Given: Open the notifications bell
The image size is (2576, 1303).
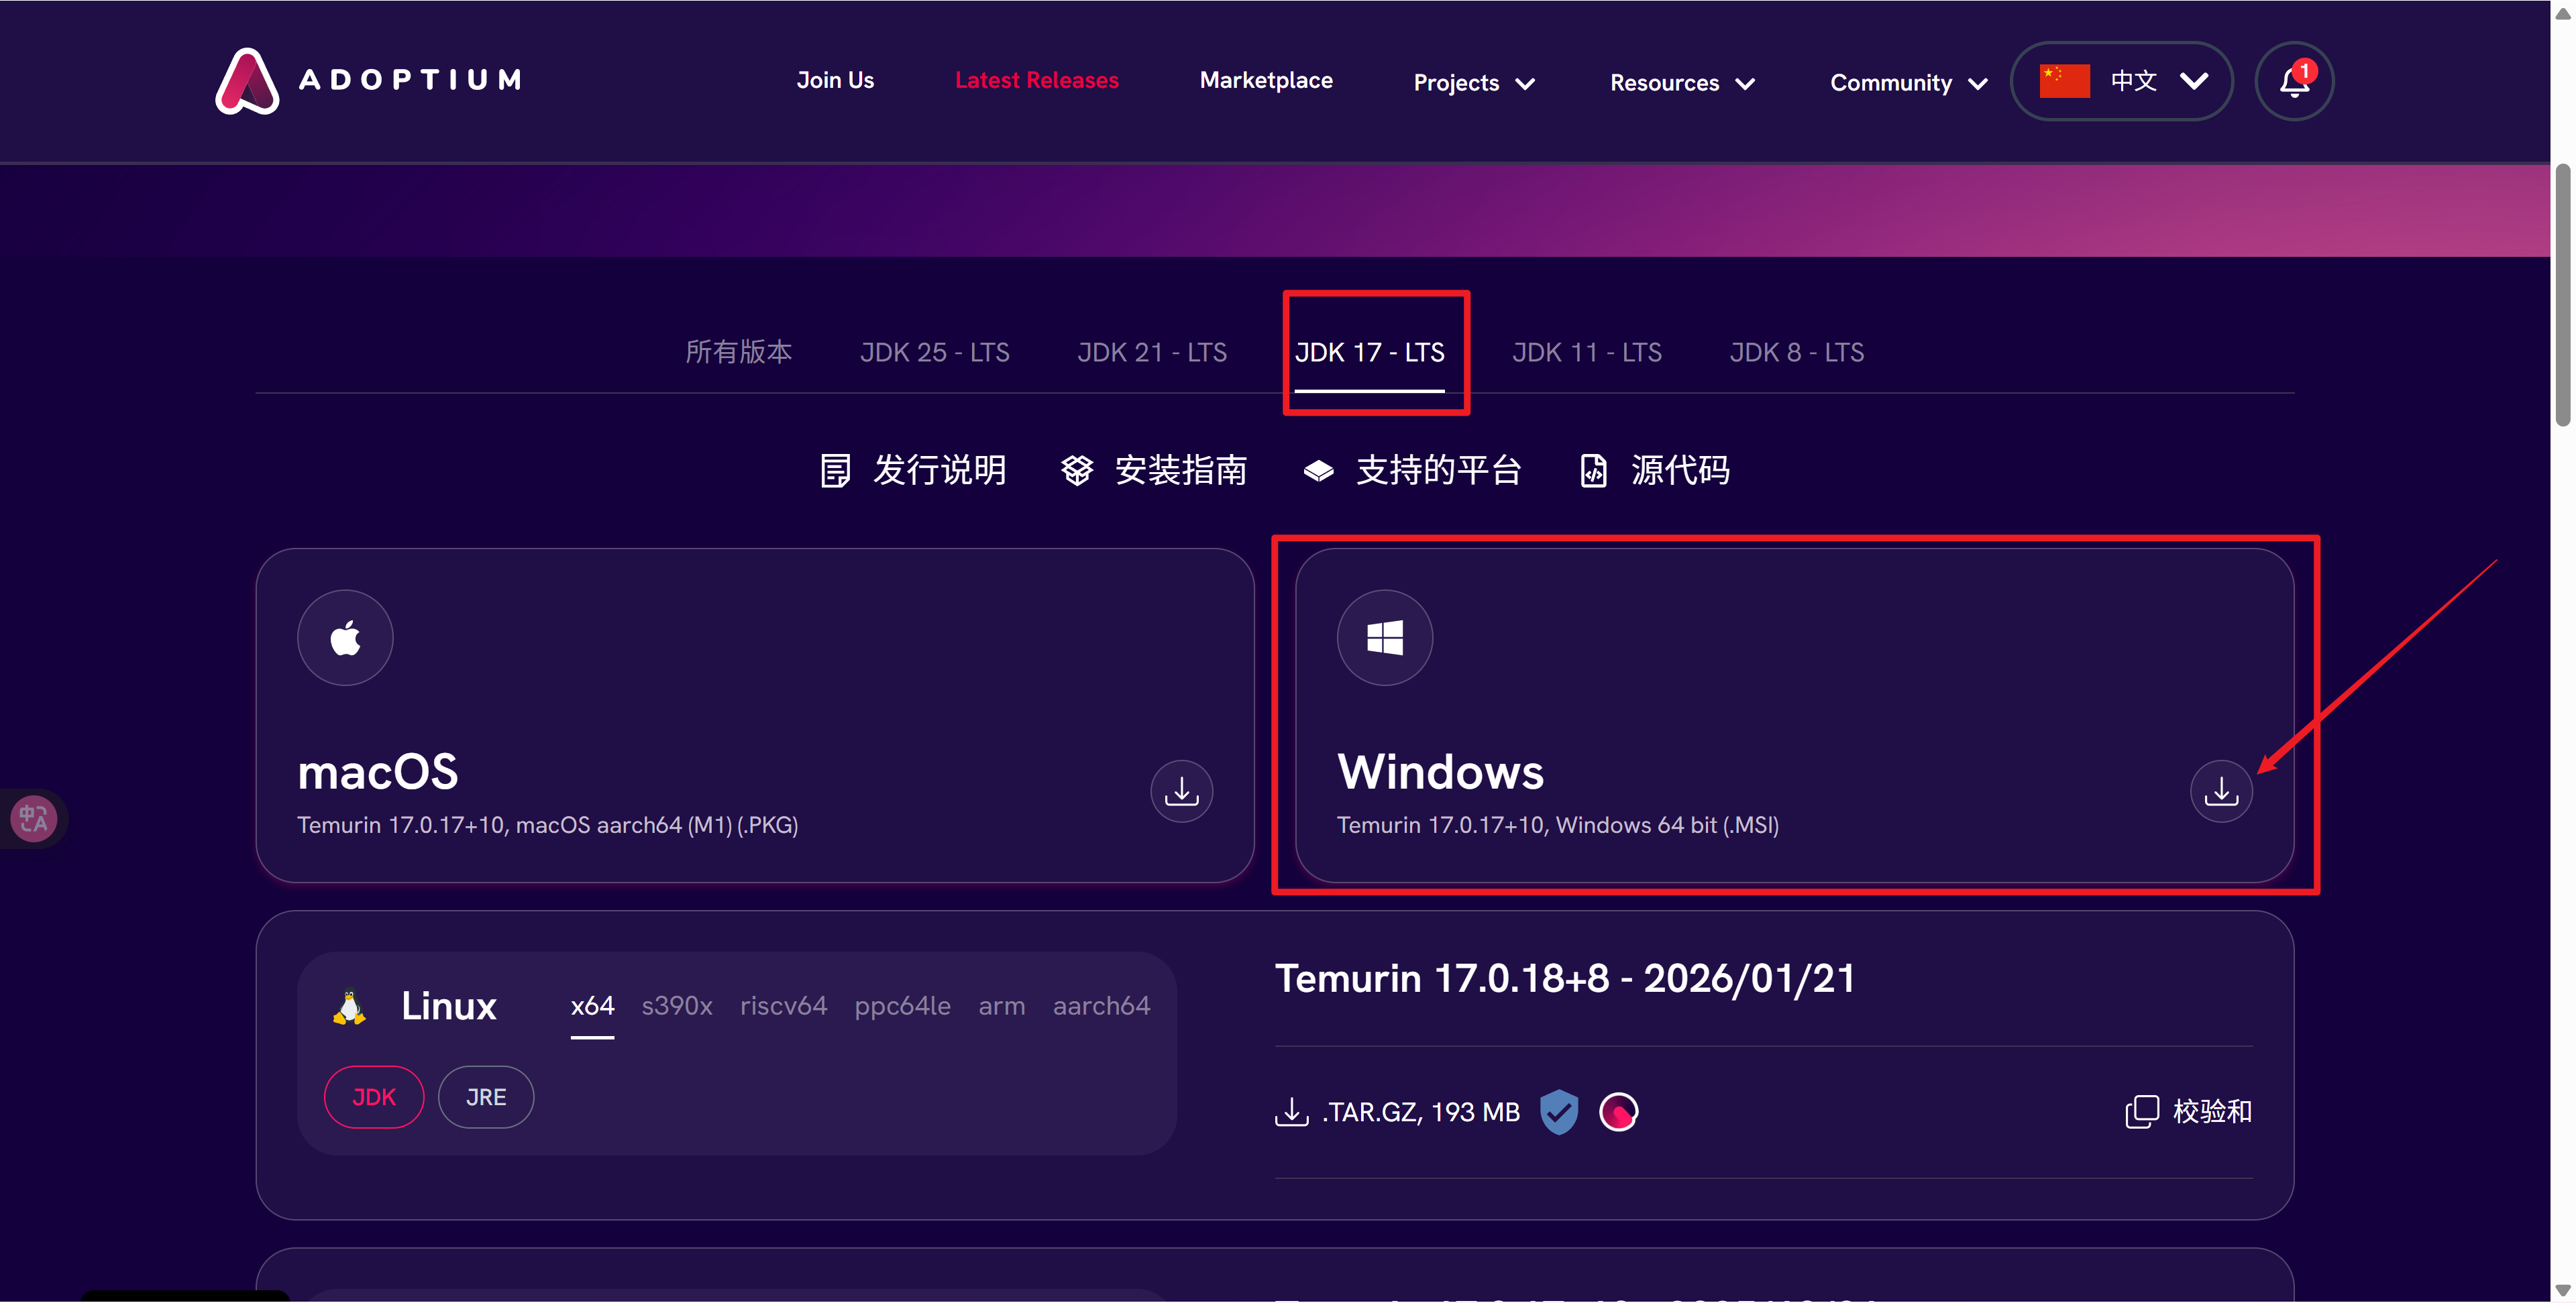Looking at the screenshot, I should click(x=2294, y=81).
